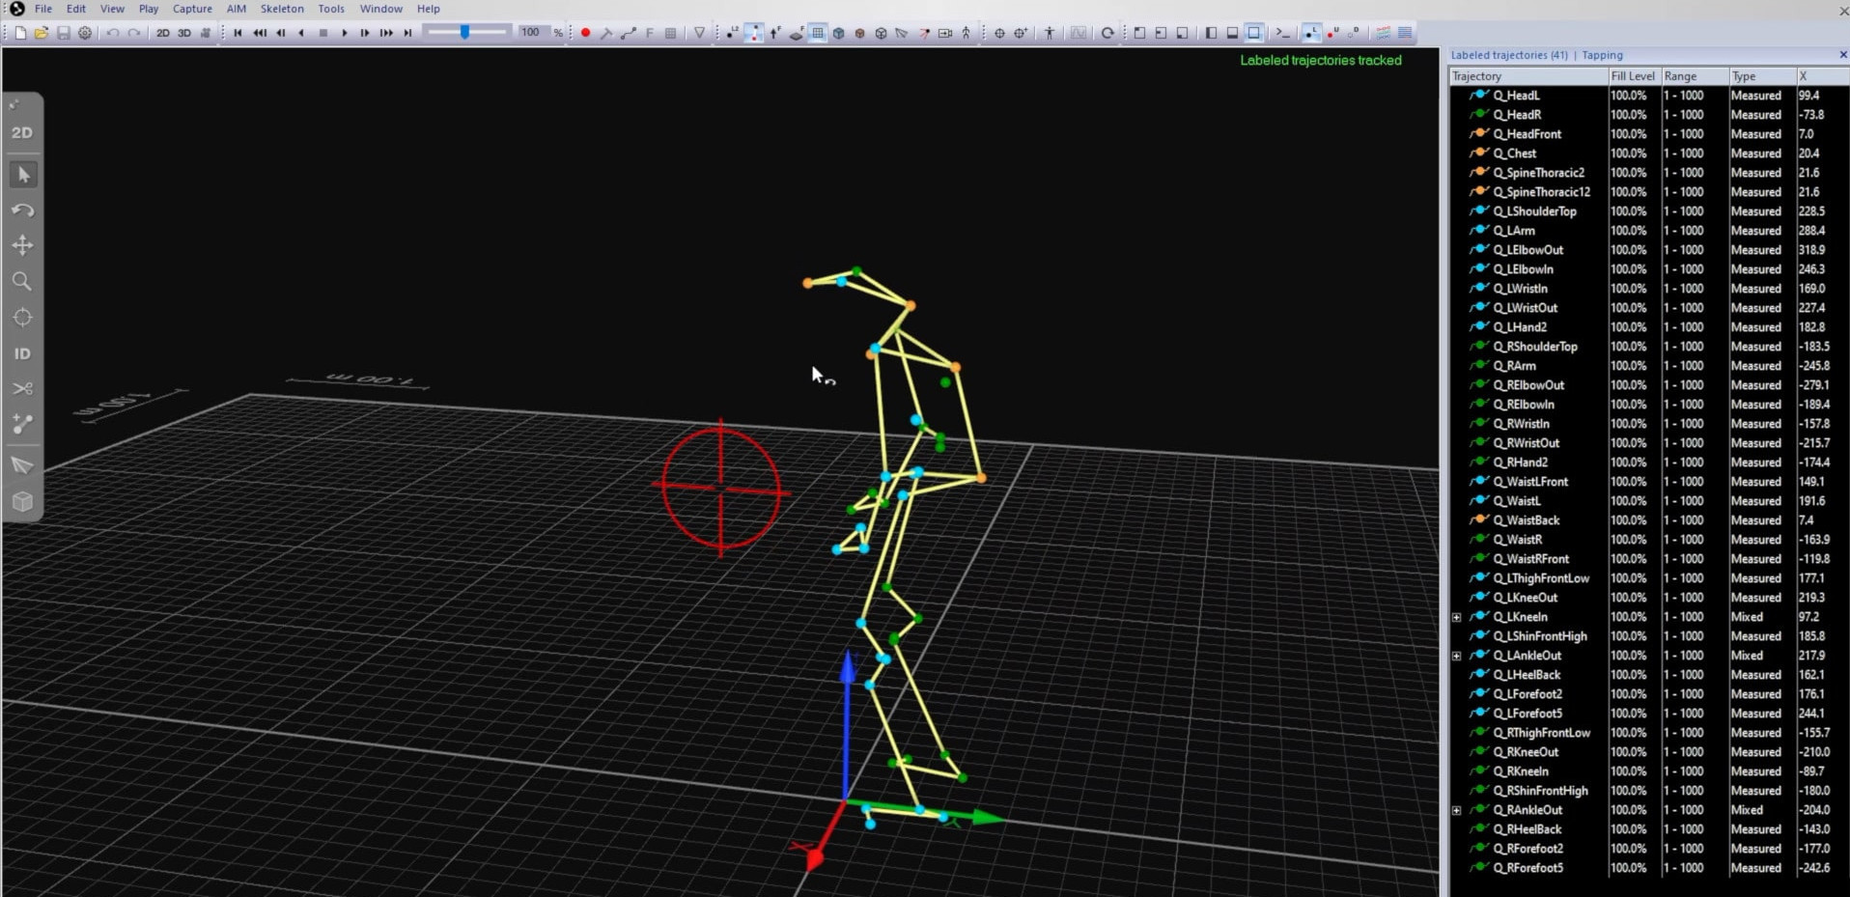Select the scissors cut trajectory tool
This screenshot has height=897, width=1850.
pyautogui.click(x=22, y=388)
